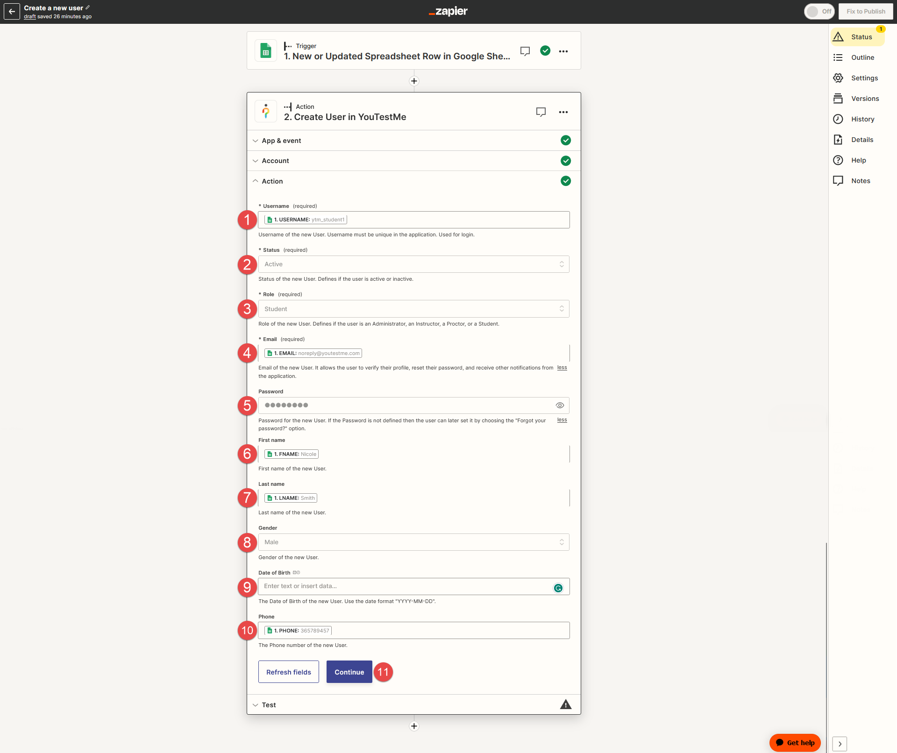Image resolution: width=897 pixels, height=753 pixels.
Task: Open the Google Sheets trigger icon
Action: click(266, 51)
